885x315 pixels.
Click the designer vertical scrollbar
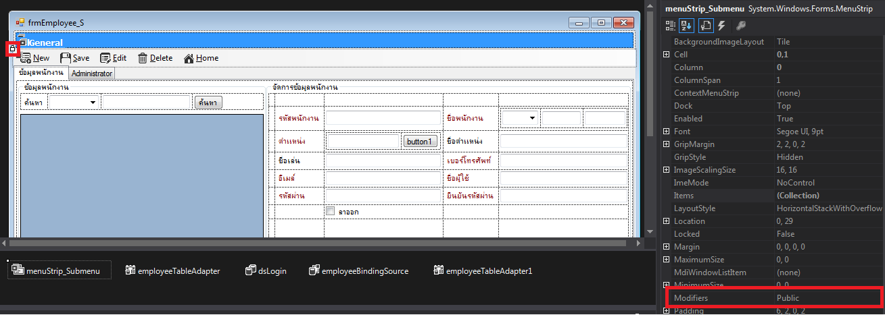[x=650, y=118]
